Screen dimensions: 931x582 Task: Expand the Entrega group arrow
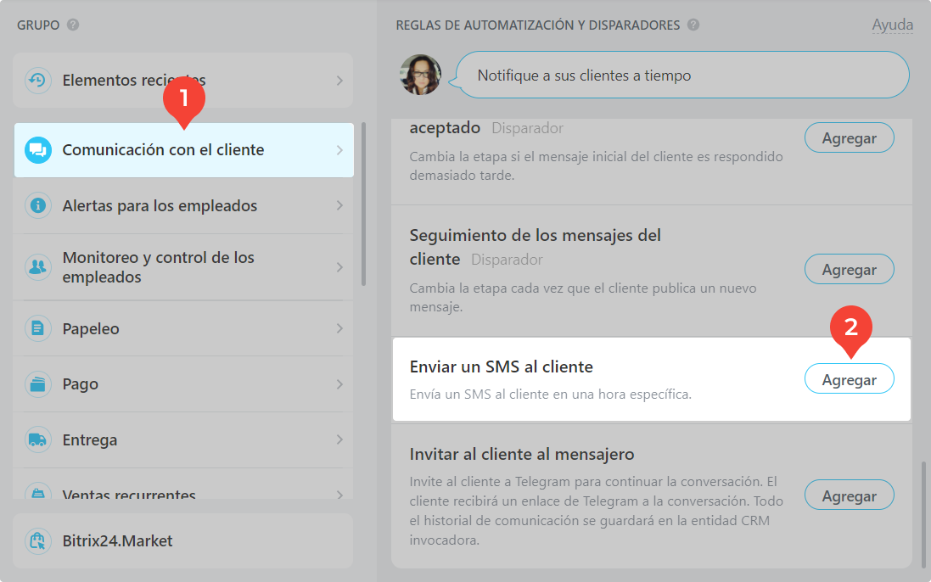tap(339, 440)
